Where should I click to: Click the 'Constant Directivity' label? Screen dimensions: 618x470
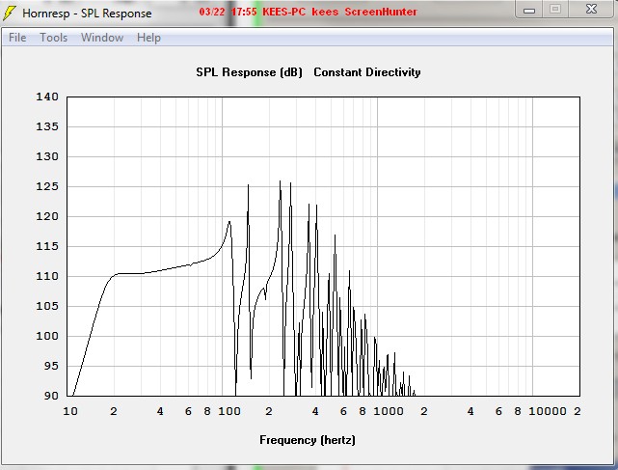[367, 72]
